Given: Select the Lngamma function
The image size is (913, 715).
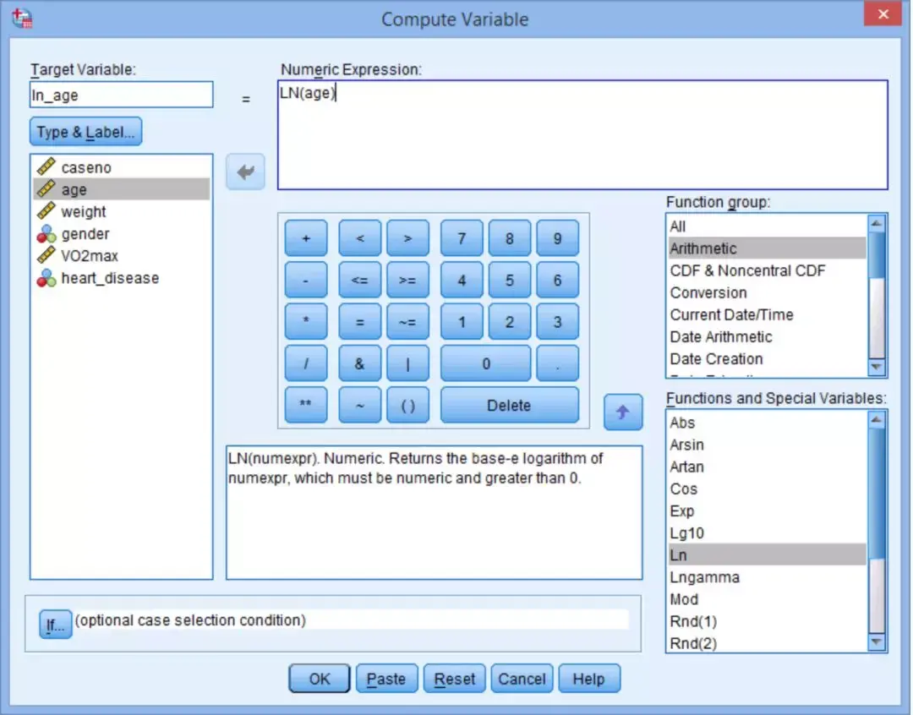Looking at the screenshot, I should 767,577.
